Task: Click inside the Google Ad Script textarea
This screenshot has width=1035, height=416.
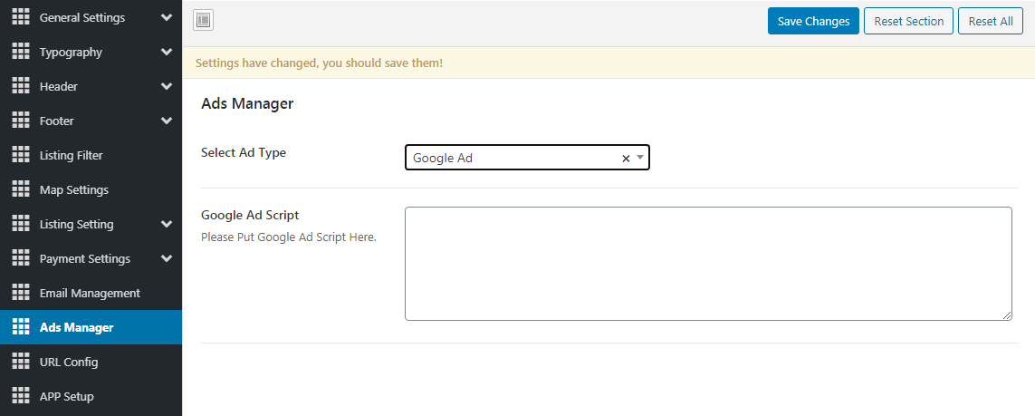Action: pyautogui.click(x=707, y=263)
